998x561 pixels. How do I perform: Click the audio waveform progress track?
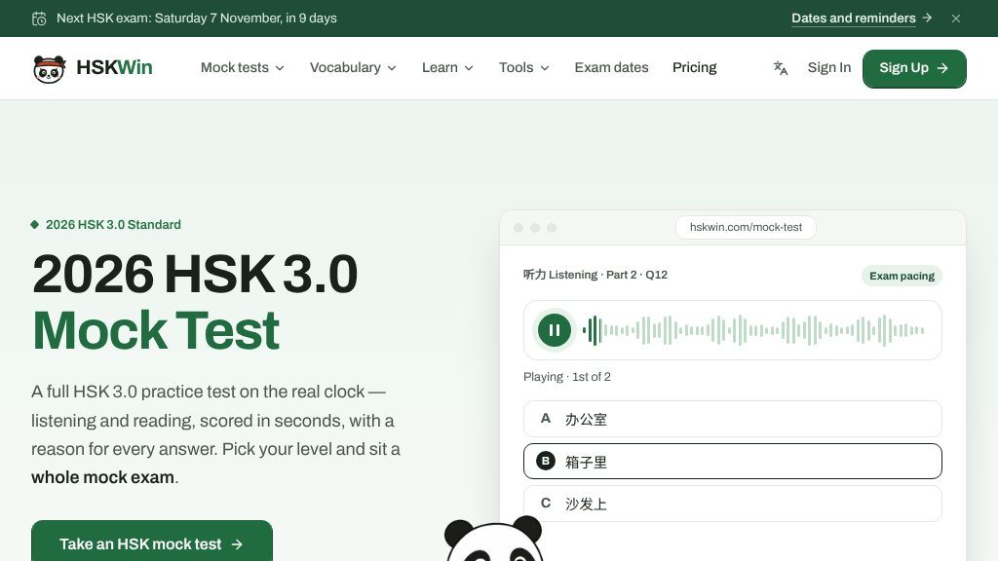[753, 330]
